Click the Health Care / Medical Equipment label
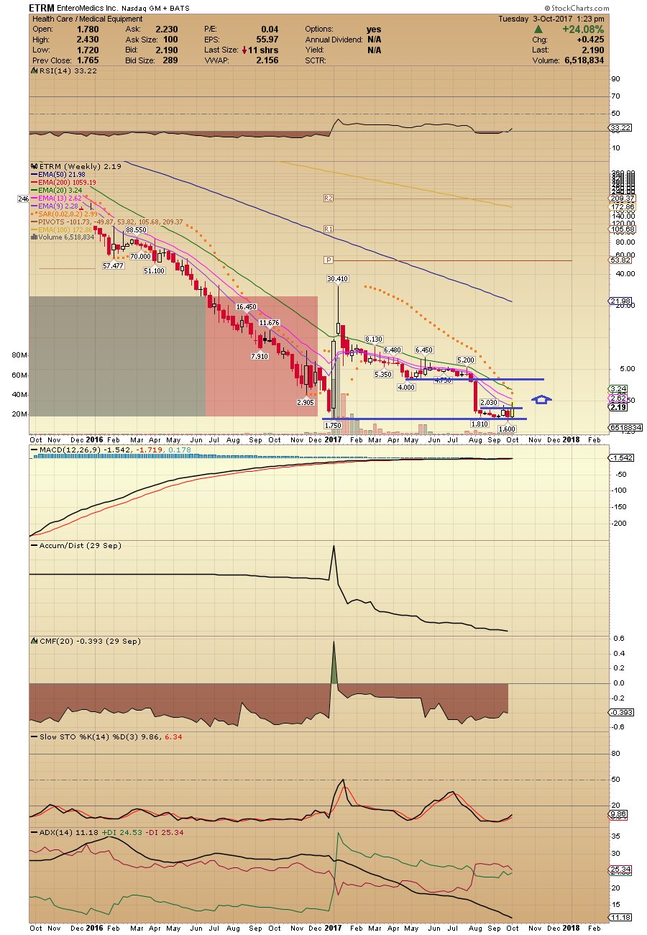 [86, 19]
